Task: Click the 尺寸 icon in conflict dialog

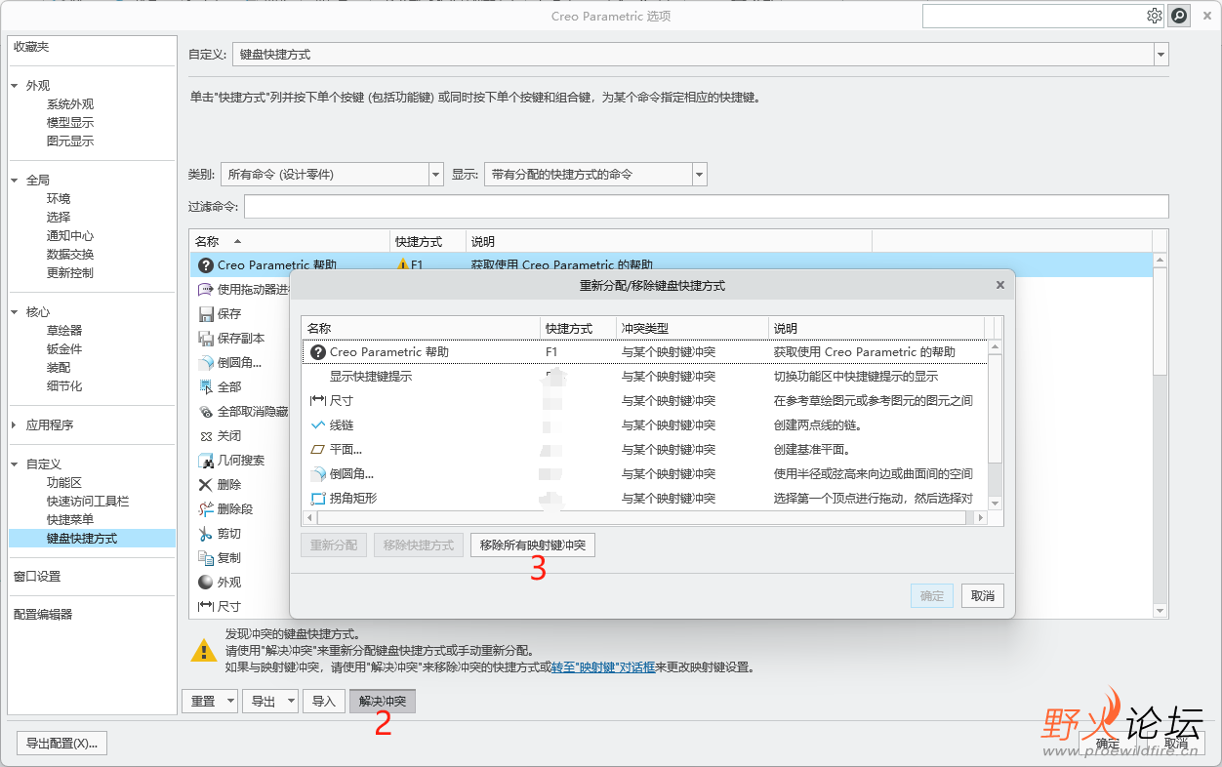Action: pos(318,401)
